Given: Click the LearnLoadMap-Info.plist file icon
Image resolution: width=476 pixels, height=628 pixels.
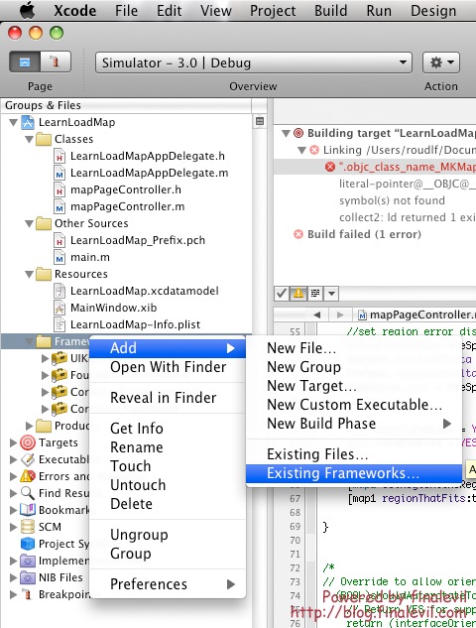Looking at the screenshot, I should (59, 324).
